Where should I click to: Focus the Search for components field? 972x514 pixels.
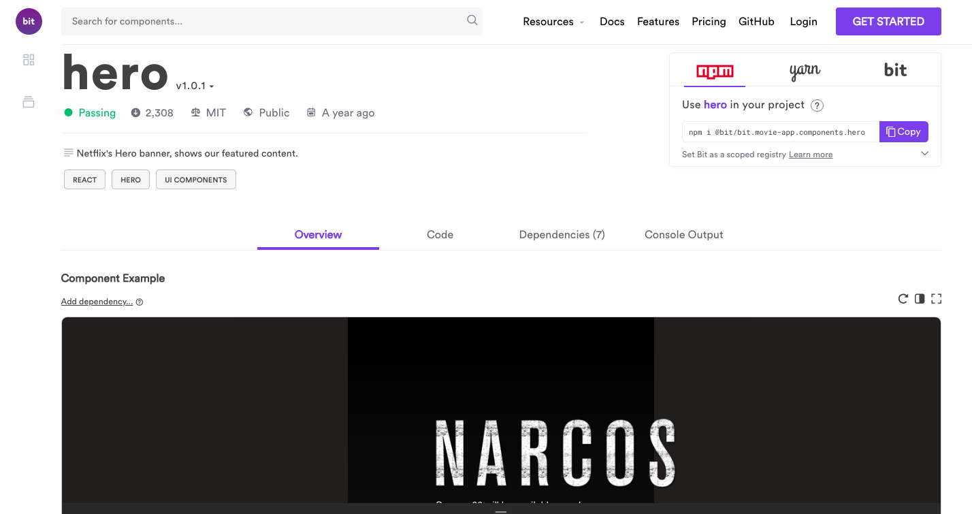click(272, 21)
